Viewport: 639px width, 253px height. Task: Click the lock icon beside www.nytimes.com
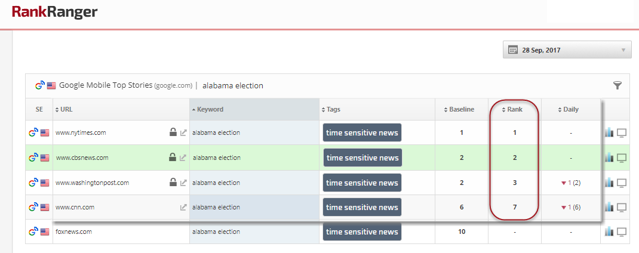[173, 132]
